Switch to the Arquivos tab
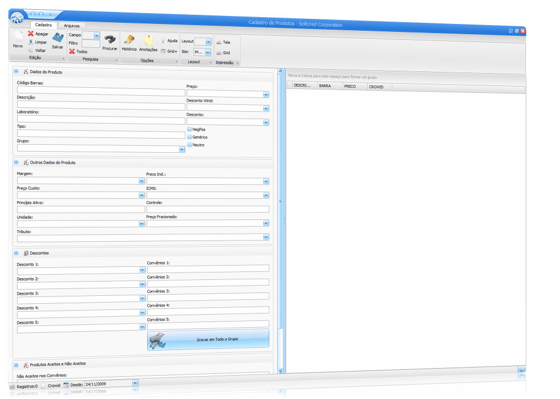Screen dimensions: 560x399 [72, 26]
